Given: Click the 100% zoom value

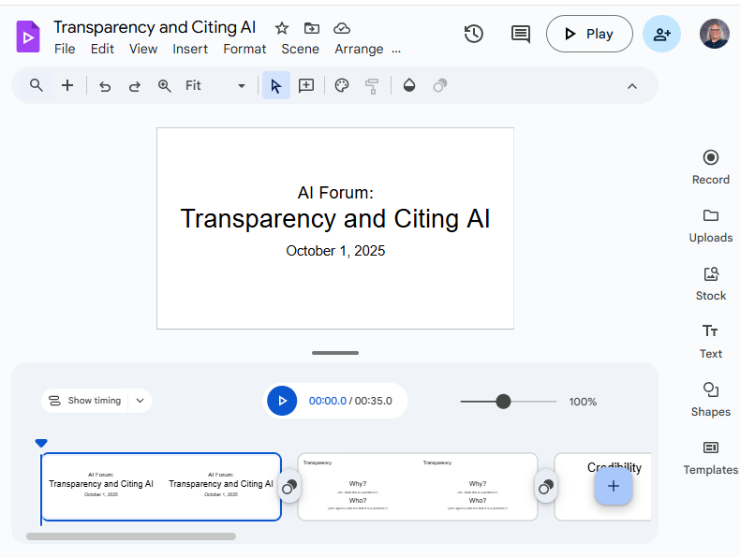Looking at the screenshot, I should tap(583, 402).
